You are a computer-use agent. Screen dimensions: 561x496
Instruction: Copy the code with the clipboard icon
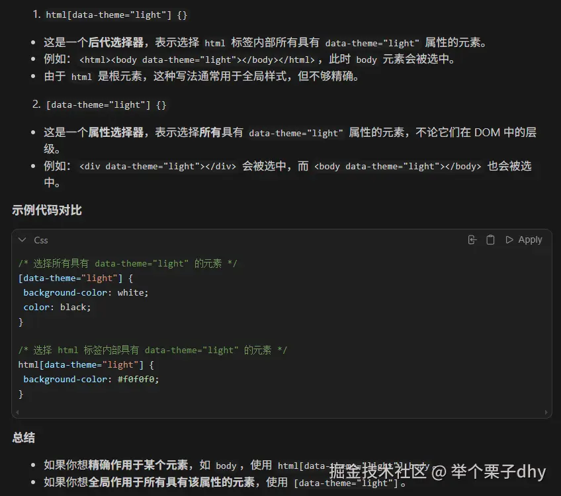coord(490,240)
